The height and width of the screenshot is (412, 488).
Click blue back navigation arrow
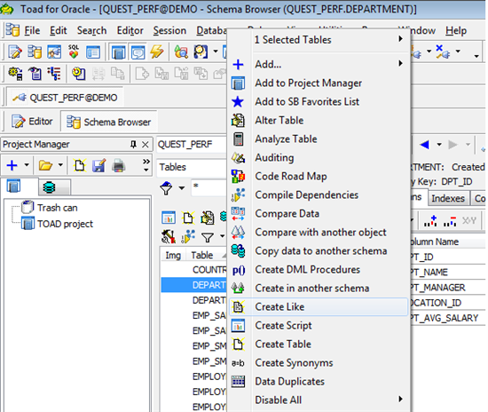click(x=424, y=145)
